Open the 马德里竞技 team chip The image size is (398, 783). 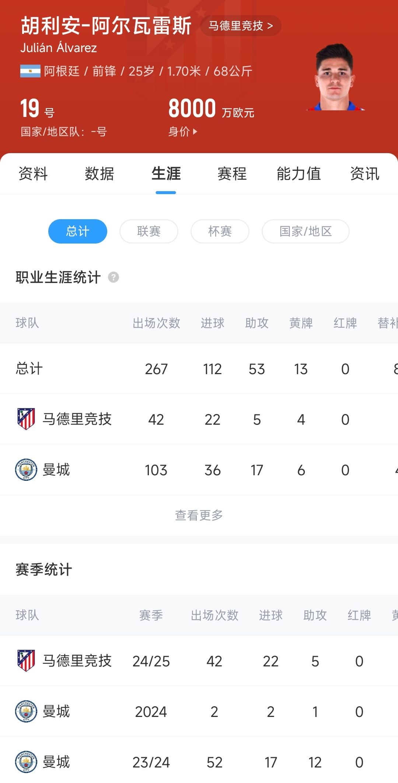241,26
